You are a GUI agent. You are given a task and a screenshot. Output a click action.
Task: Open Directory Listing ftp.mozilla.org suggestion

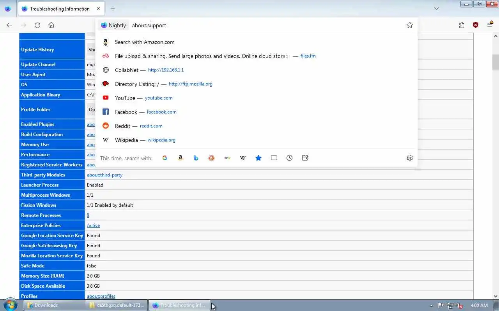click(x=257, y=84)
